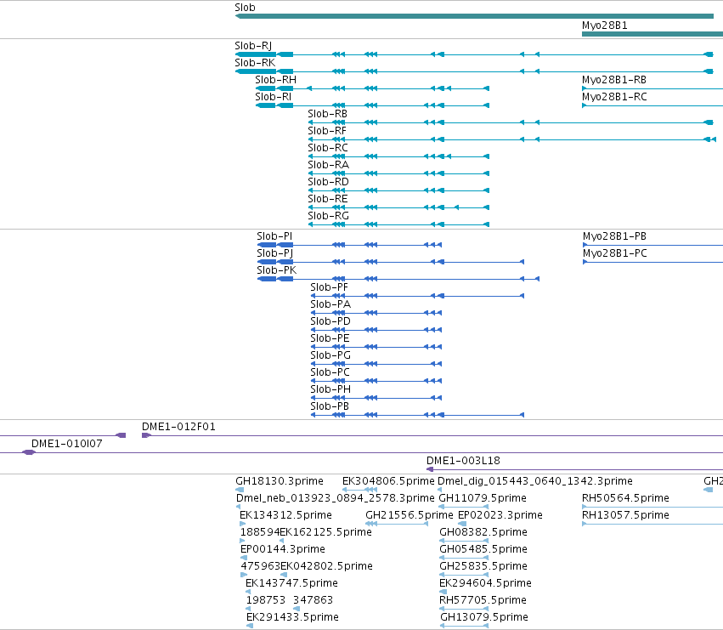
Task: Click EST EK294604.5prime
Action: point(485,583)
